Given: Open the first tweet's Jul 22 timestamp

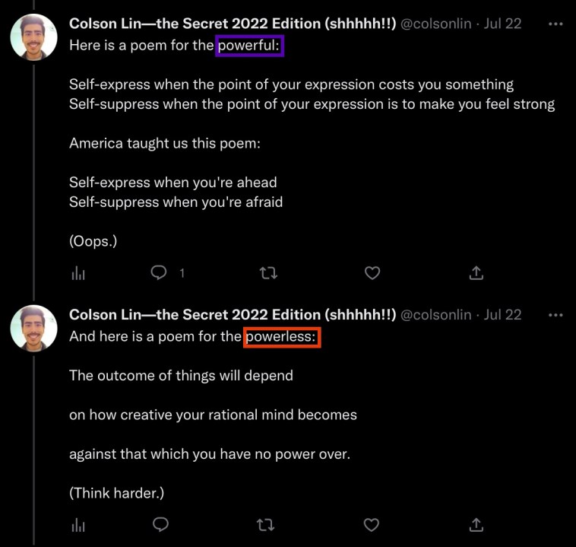Looking at the screenshot, I should click(x=502, y=24).
